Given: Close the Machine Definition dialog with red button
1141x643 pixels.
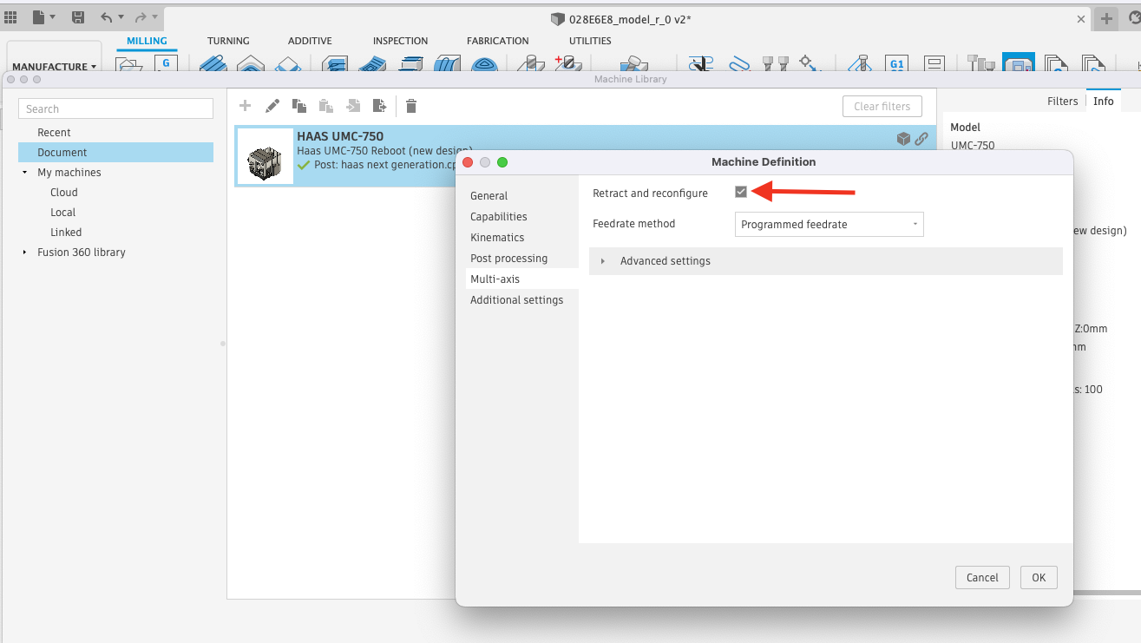Looking at the screenshot, I should pos(468,162).
